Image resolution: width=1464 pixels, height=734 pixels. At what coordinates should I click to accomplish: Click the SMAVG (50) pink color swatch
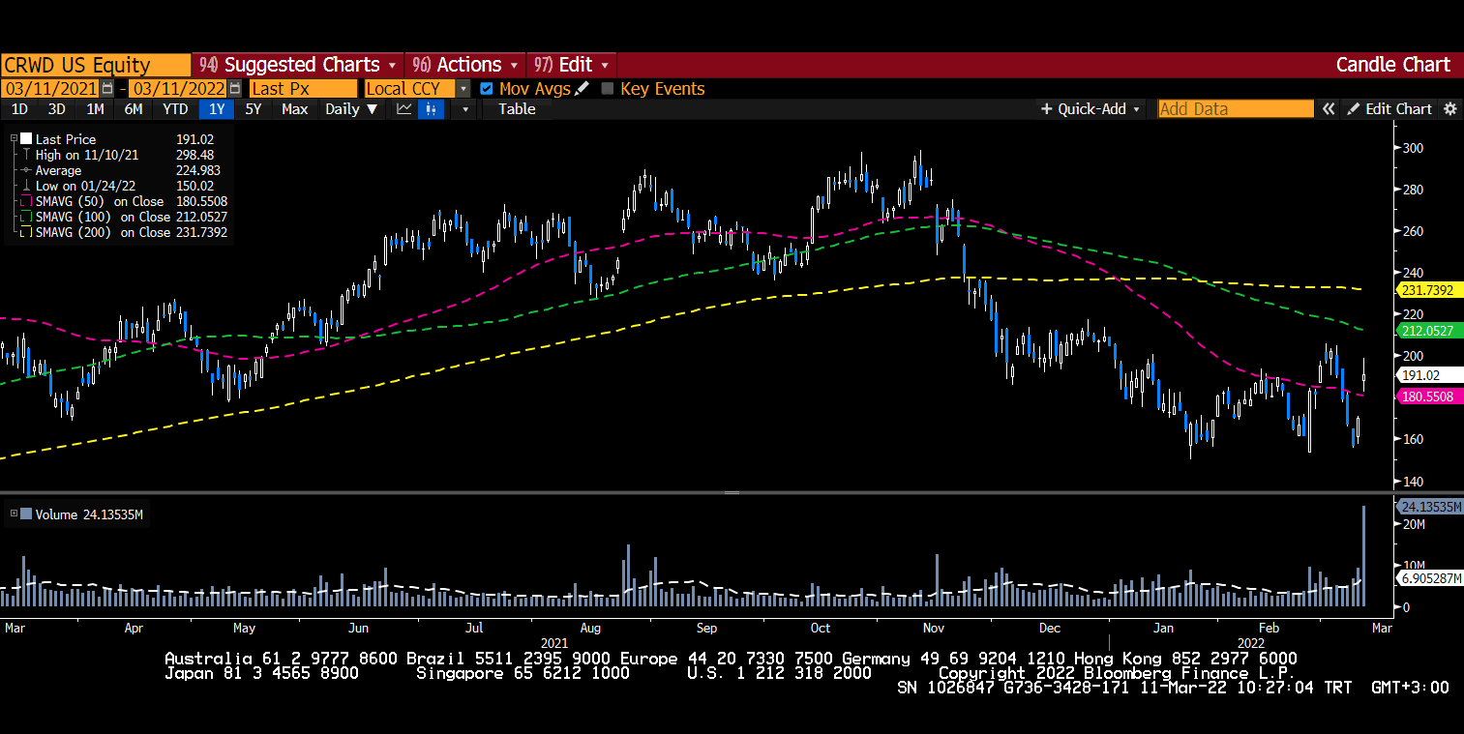(26, 201)
